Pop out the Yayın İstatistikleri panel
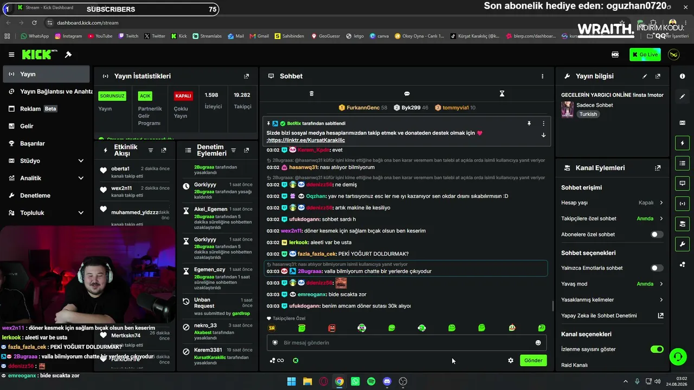694x390 pixels. point(247,76)
